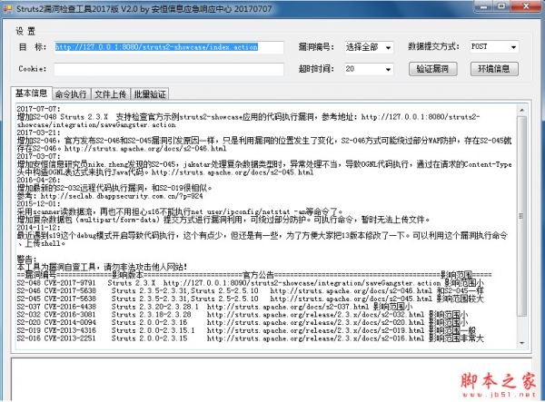Click the vertical scrollbar thumb of info panel
Viewport: 545px width, 402px height.
(x=521, y=216)
